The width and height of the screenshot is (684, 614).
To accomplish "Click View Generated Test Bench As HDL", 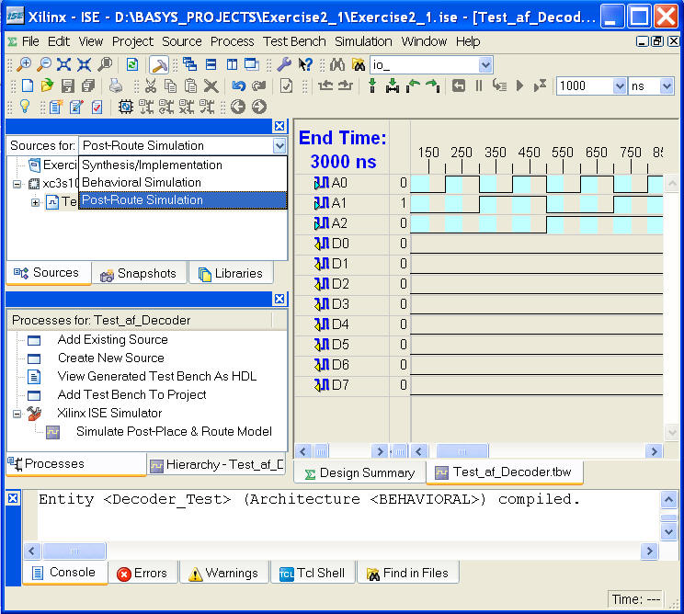I will pos(157,376).
